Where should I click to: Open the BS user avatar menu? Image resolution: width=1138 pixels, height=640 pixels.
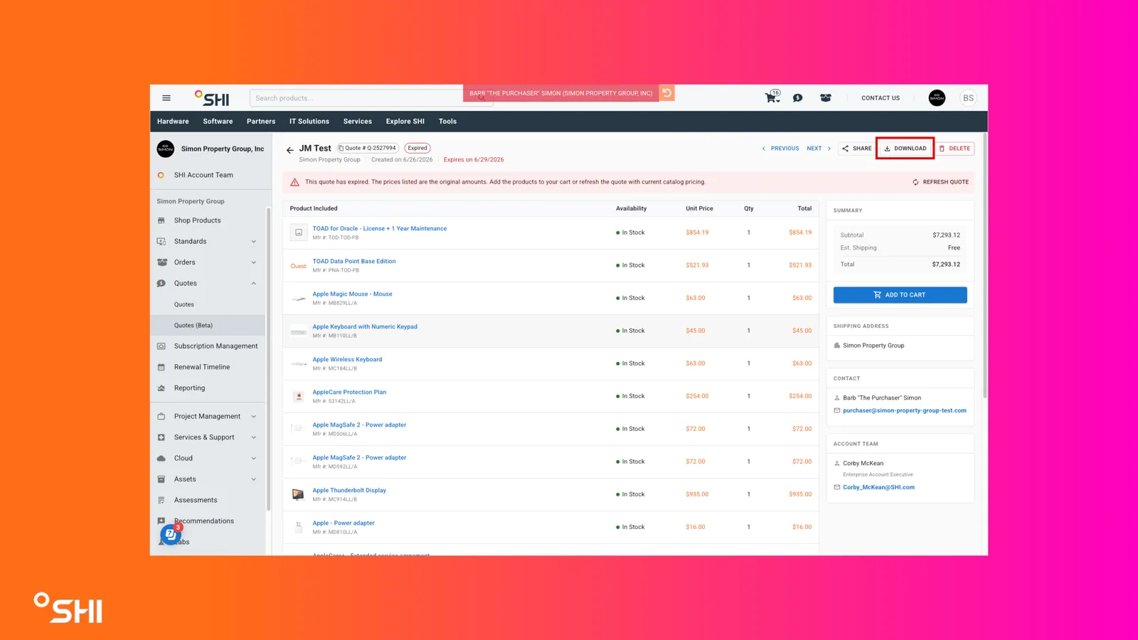tap(968, 98)
